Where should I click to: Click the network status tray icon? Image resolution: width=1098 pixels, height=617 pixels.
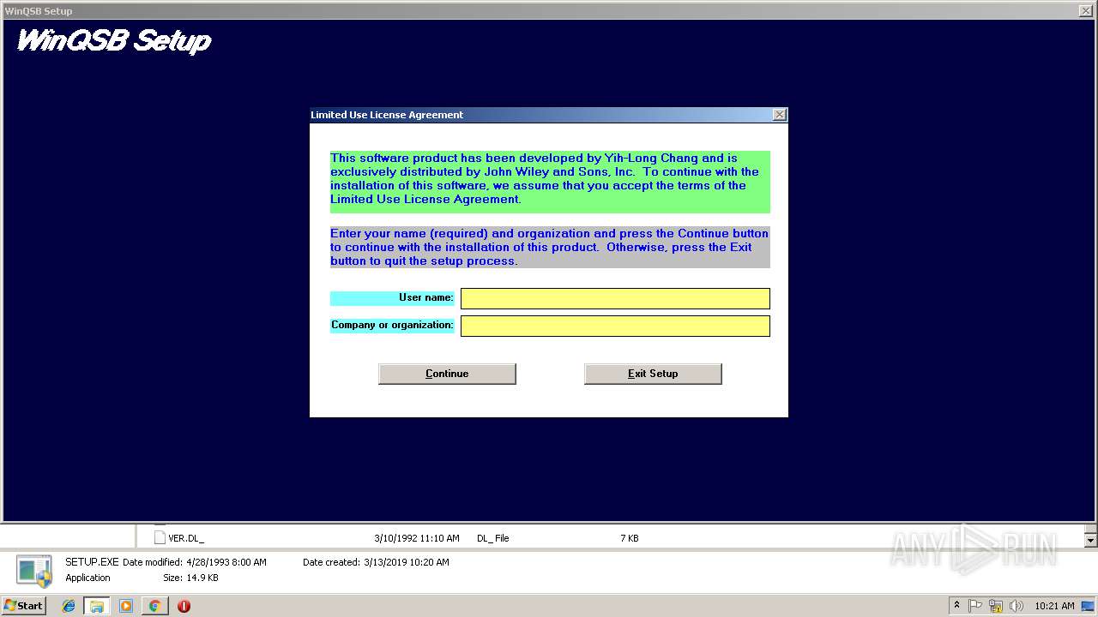[x=996, y=606]
